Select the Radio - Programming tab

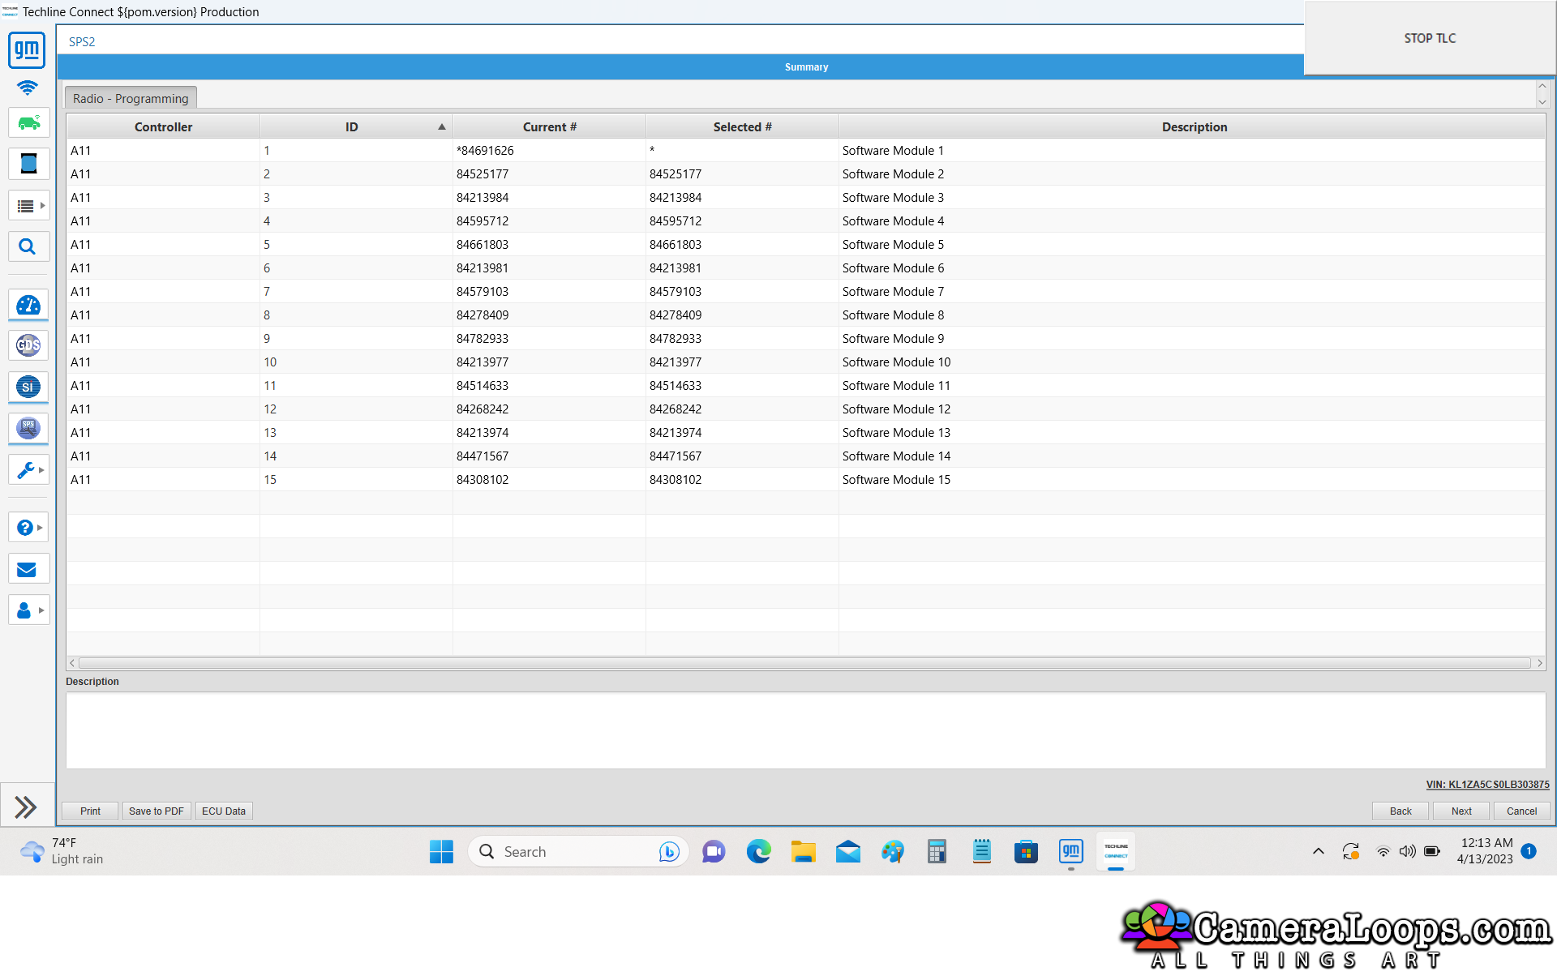pyautogui.click(x=130, y=98)
